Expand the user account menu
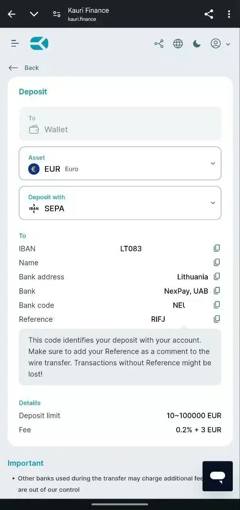This screenshot has height=510, width=240. coord(220,43)
